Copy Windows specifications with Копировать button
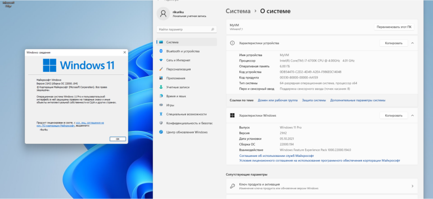The image size is (433, 199). coord(394,116)
